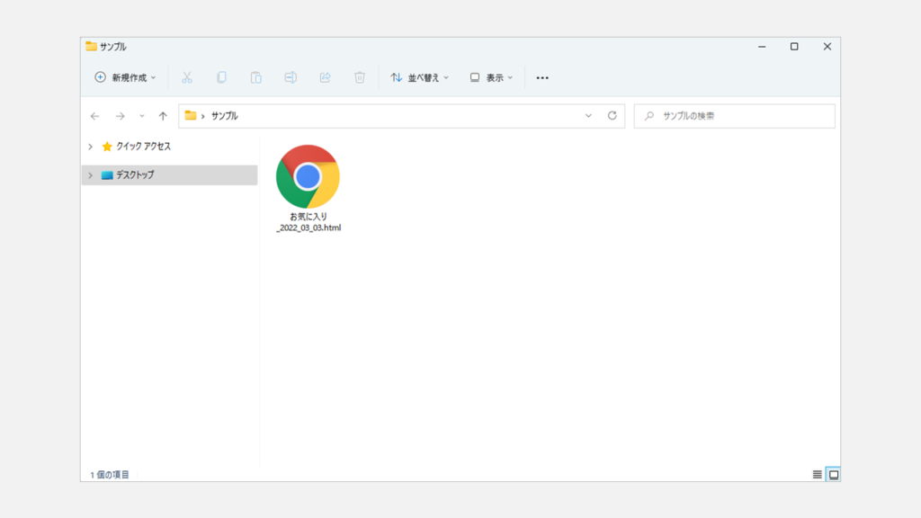
Task: Open the recent locations dropdown arrow
Action: [141, 116]
